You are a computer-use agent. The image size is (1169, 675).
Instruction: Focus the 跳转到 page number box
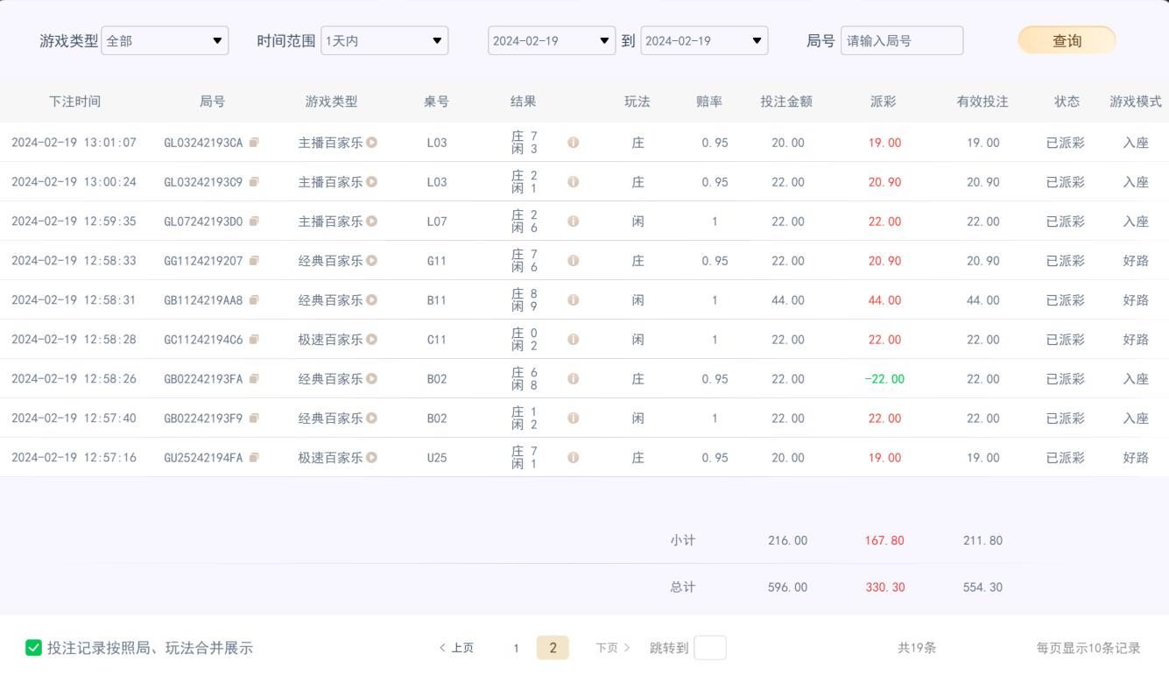[709, 648]
